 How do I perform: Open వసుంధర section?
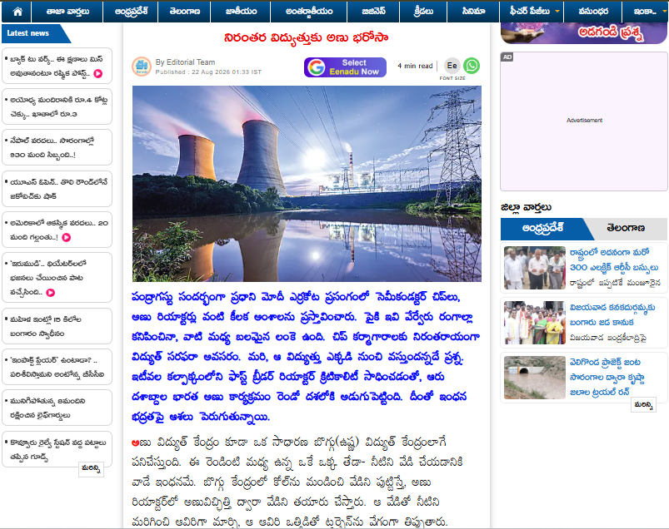[592, 12]
